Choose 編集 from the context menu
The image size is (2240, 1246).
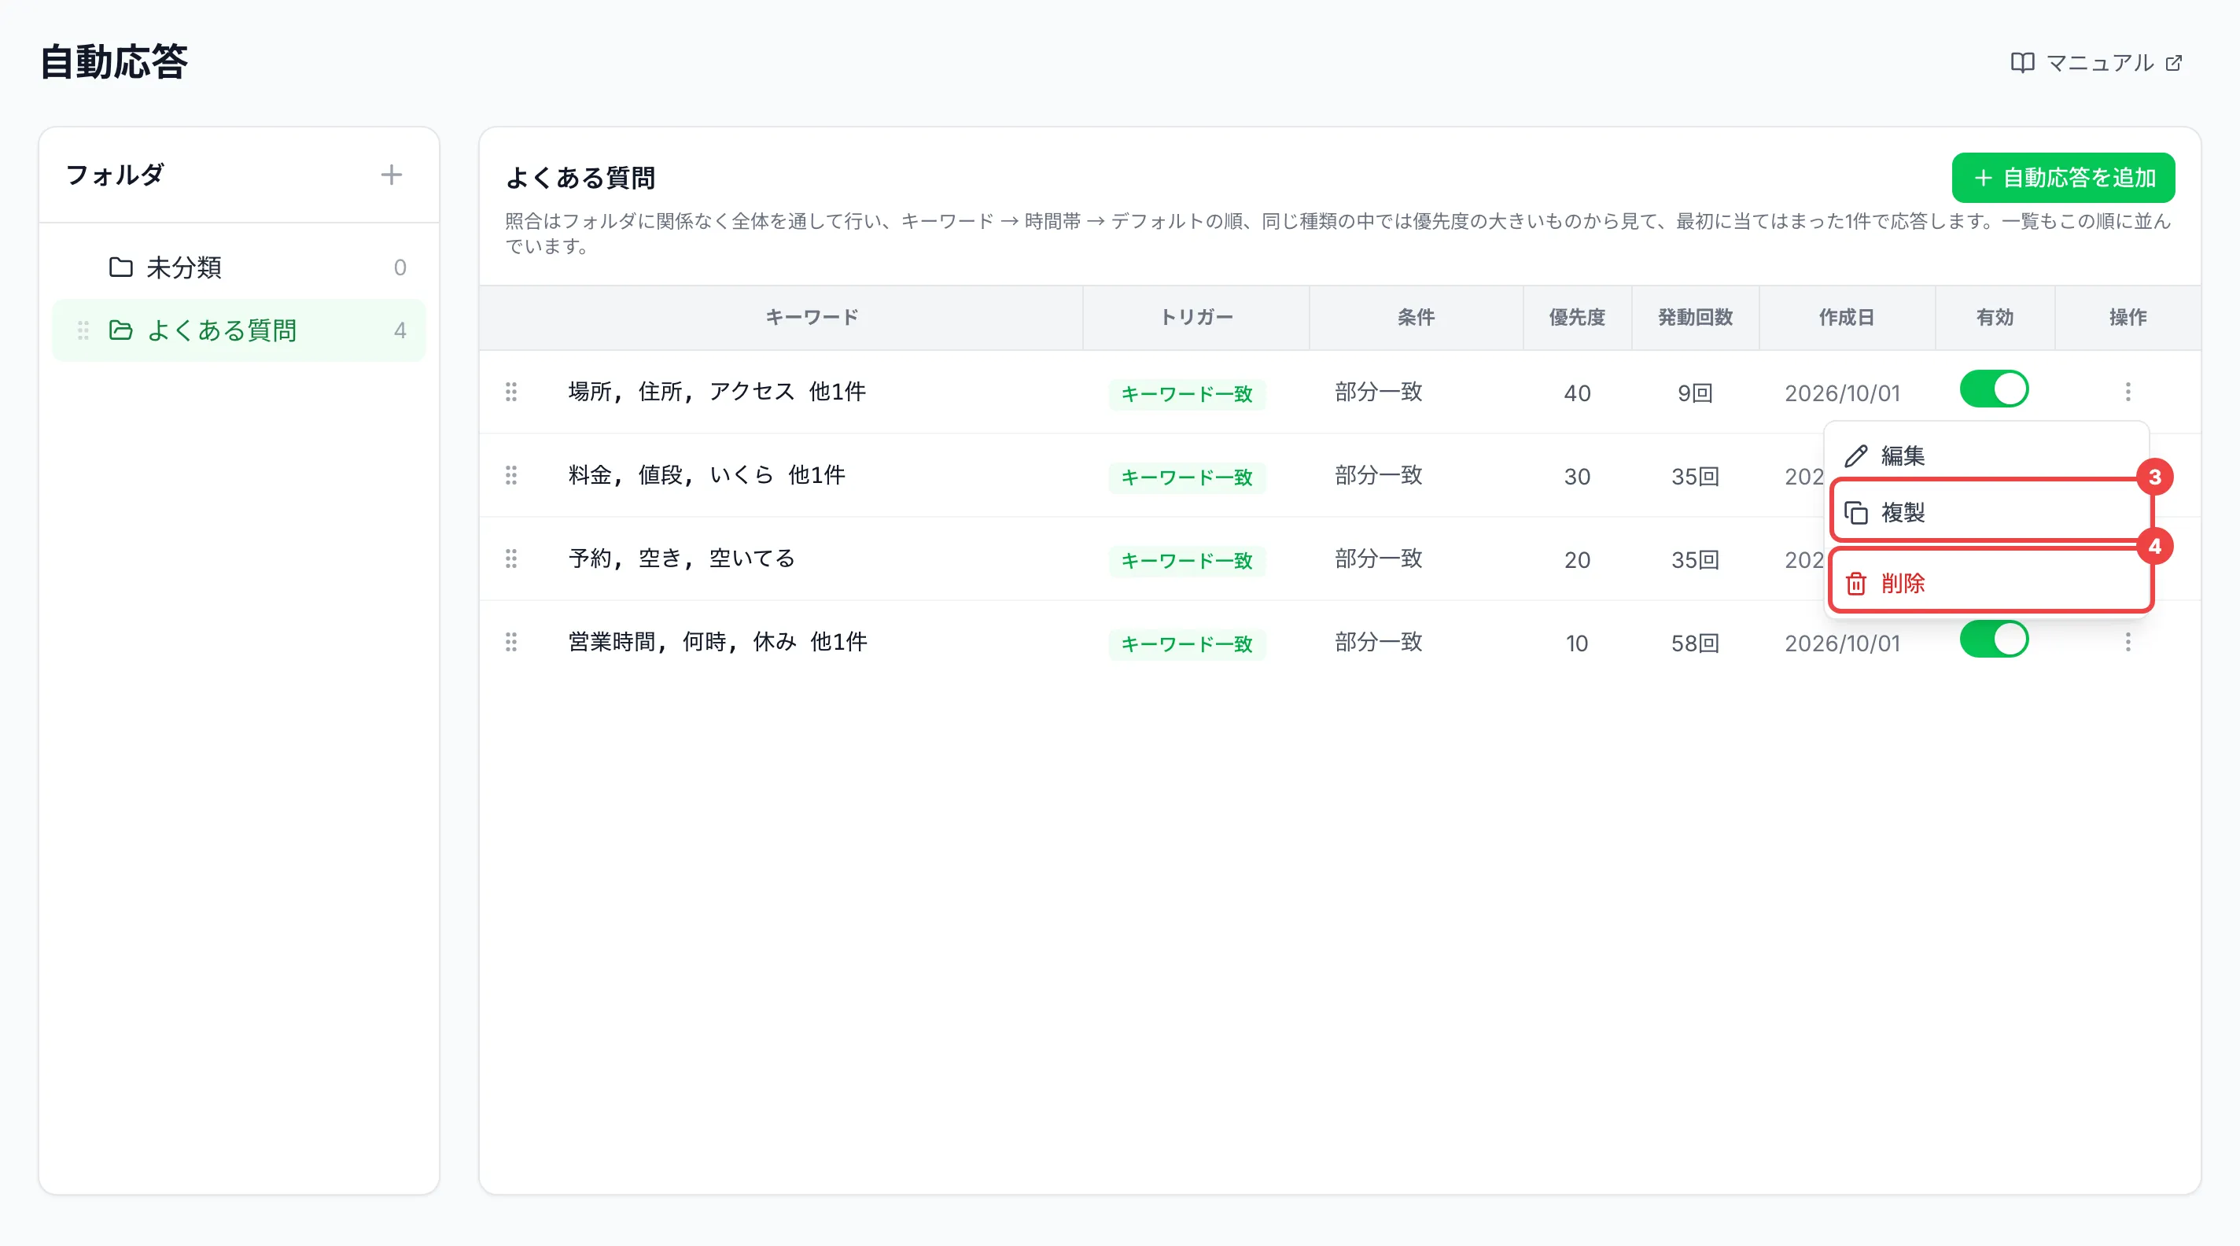click(x=1987, y=455)
